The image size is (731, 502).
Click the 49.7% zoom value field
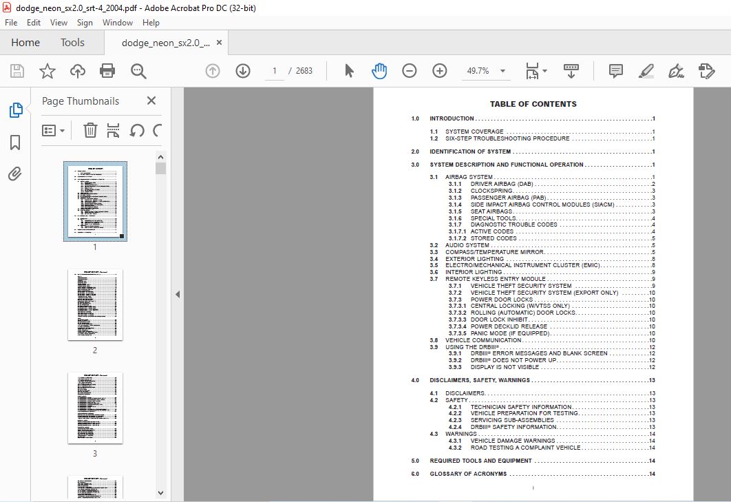[x=478, y=71]
